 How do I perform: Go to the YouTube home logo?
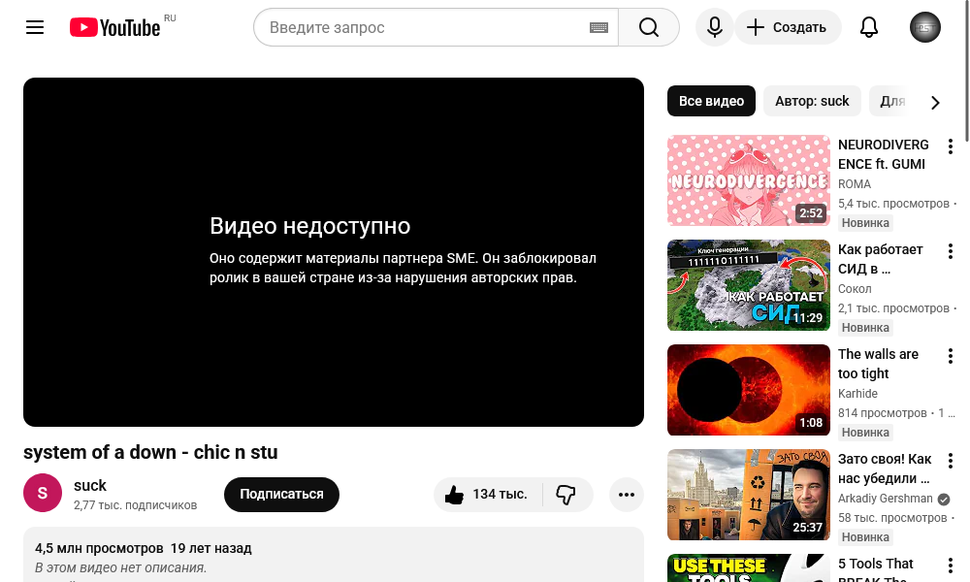click(x=115, y=27)
